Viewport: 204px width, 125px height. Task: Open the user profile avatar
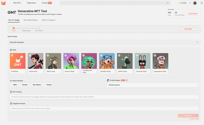click(195, 3)
